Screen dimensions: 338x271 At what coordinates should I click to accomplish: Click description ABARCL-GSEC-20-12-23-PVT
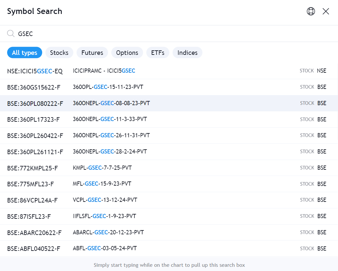[108, 232]
